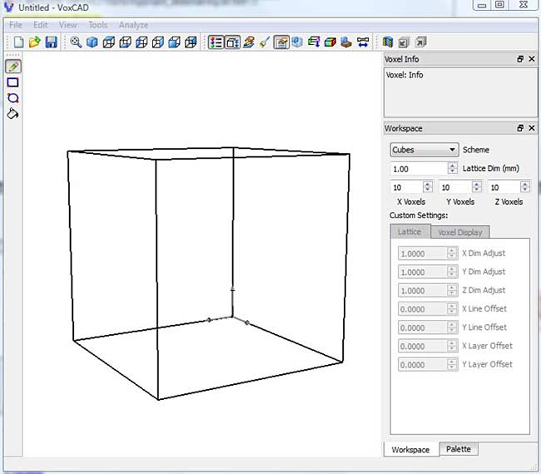Increase the Lattice Dim value by one step
541x474 pixels.
(452, 166)
